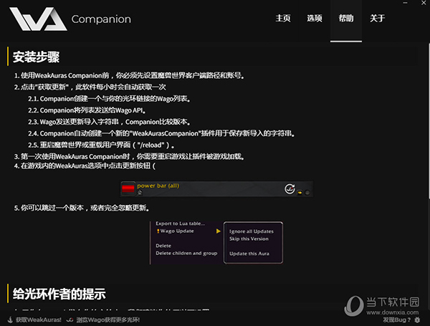The height and width of the screenshot is (326, 430).
Task: Click the 发现Bug? link
Action: [x=397, y=320]
